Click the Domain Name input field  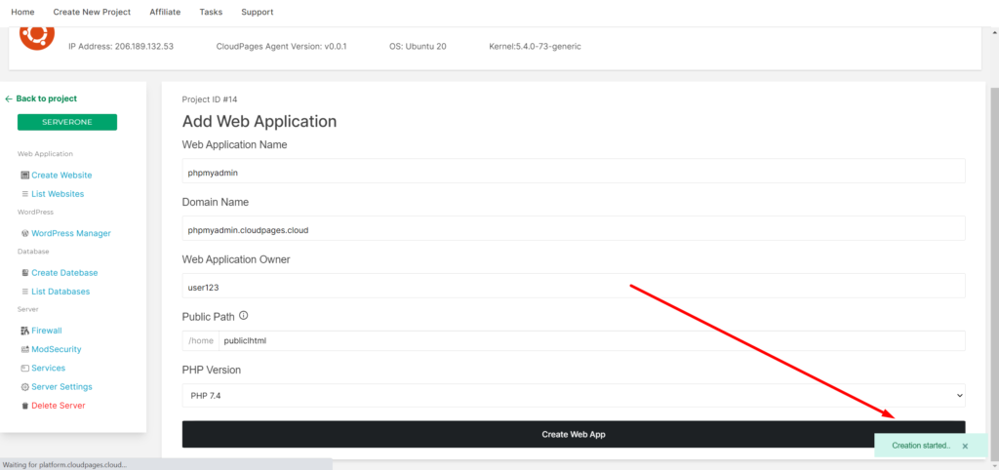[574, 228]
